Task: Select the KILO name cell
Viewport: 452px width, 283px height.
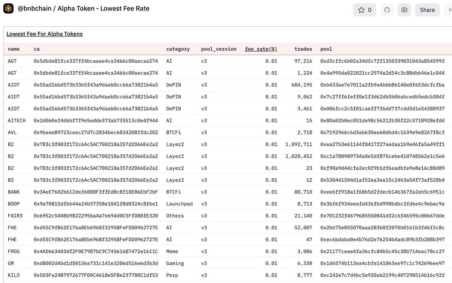Action: pyautogui.click(x=14, y=275)
